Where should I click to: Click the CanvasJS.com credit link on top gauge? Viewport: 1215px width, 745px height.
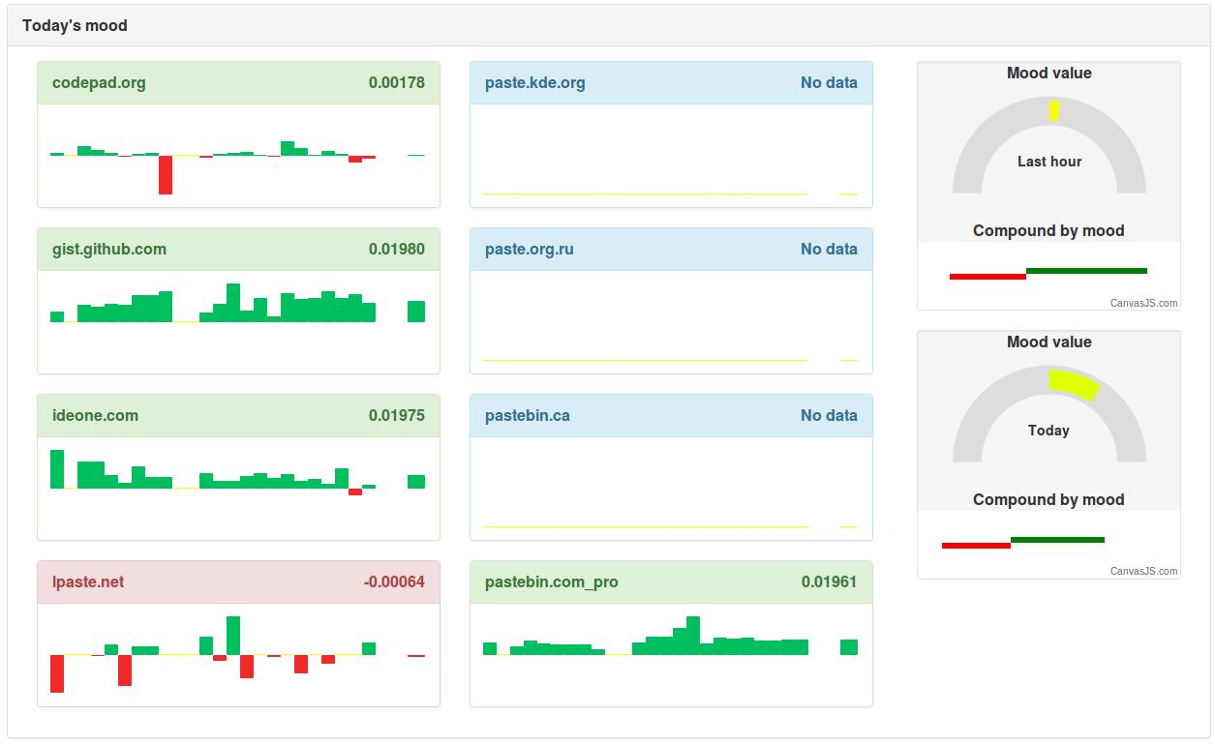click(1145, 303)
